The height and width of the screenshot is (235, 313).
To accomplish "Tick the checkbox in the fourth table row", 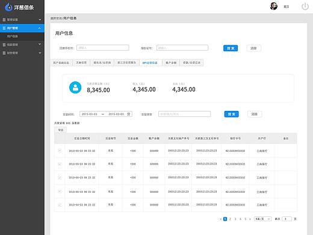I will (x=60, y=192).
